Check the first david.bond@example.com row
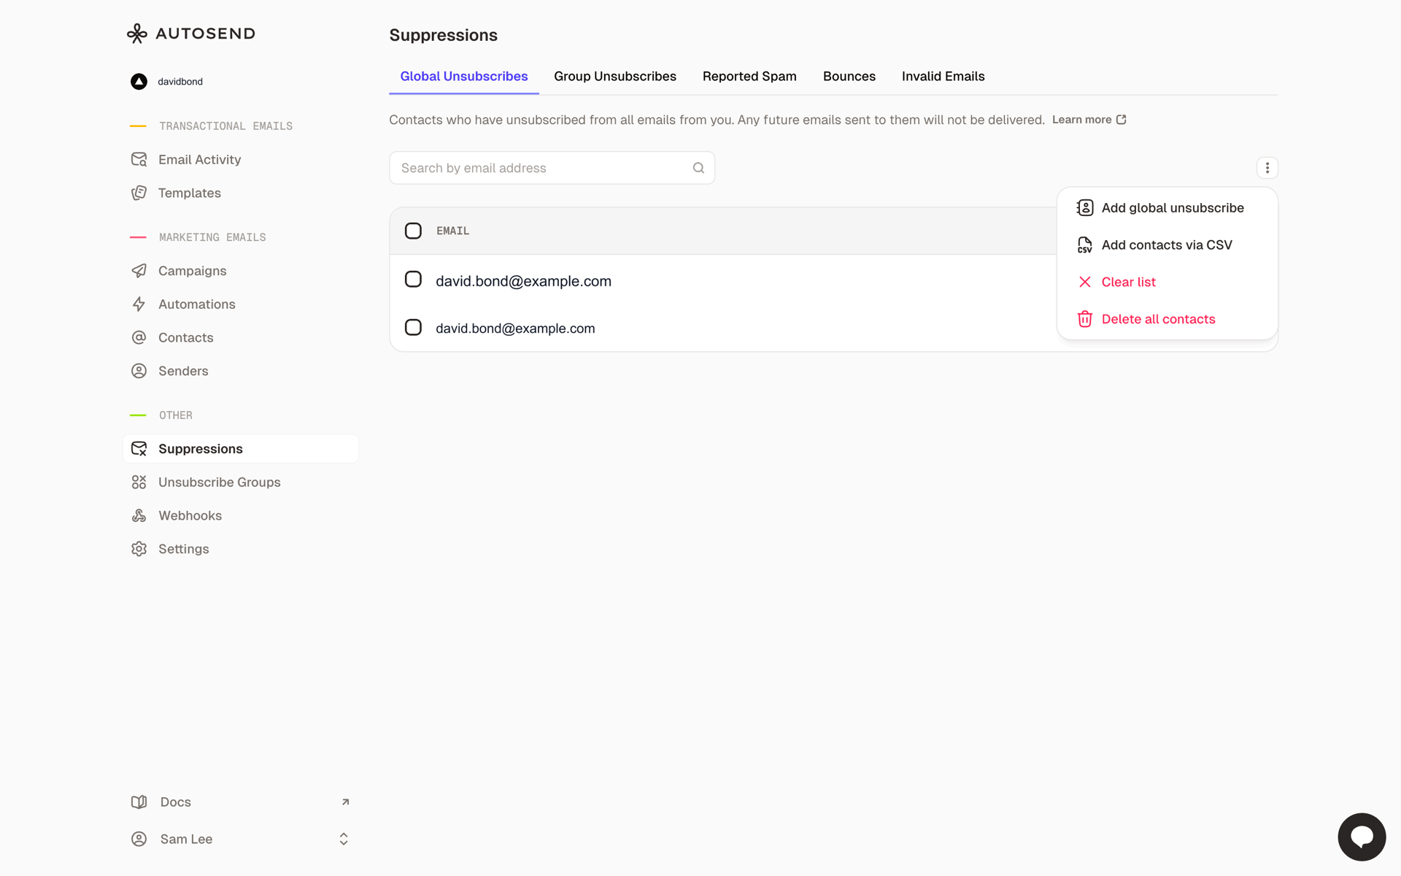Image resolution: width=1401 pixels, height=876 pixels. [413, 280]
